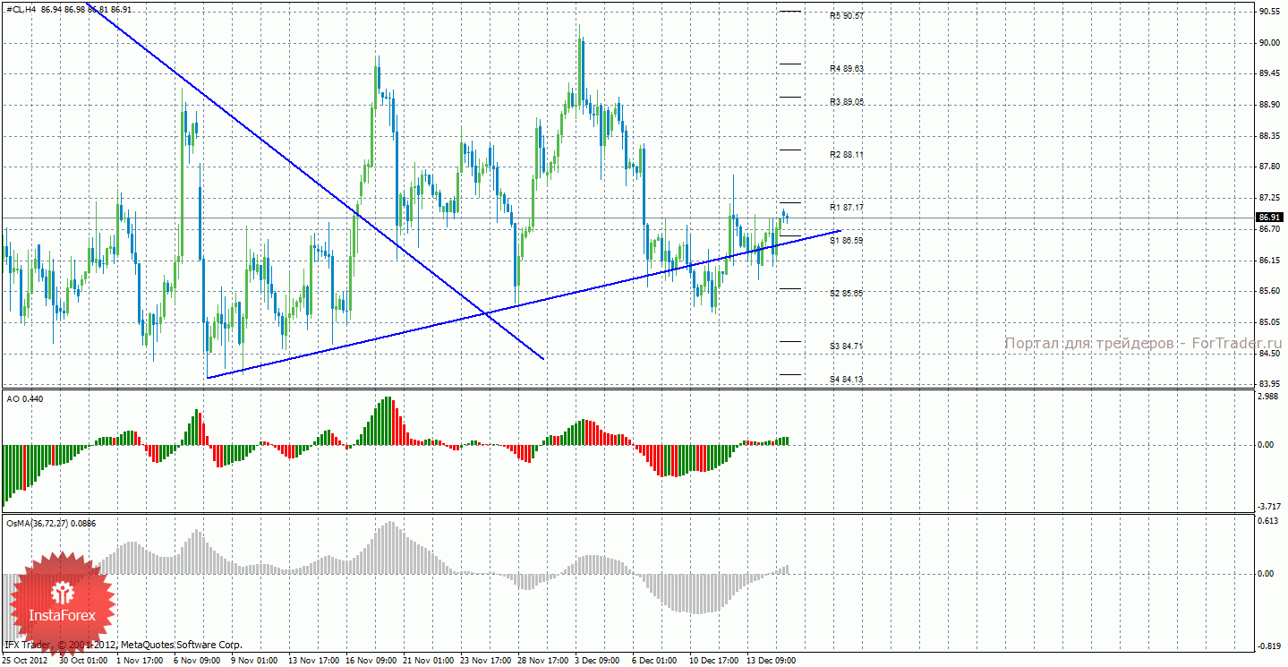Select the AO 0.440 indicator label
The image size is (1288, 667).
pyautogui.click(x=24, y=398)
